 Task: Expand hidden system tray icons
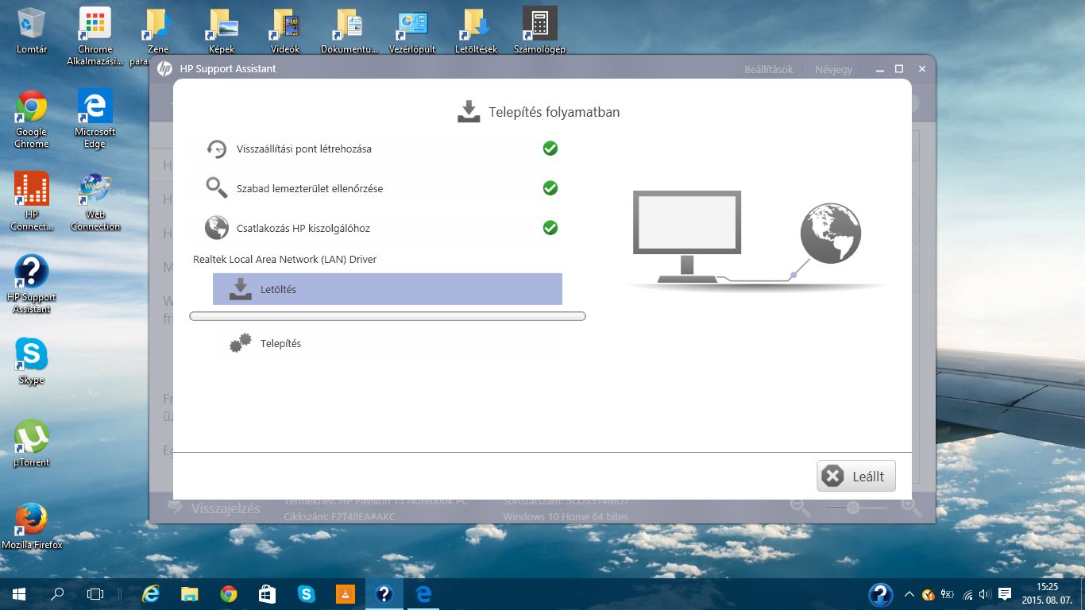pos(909,594)
